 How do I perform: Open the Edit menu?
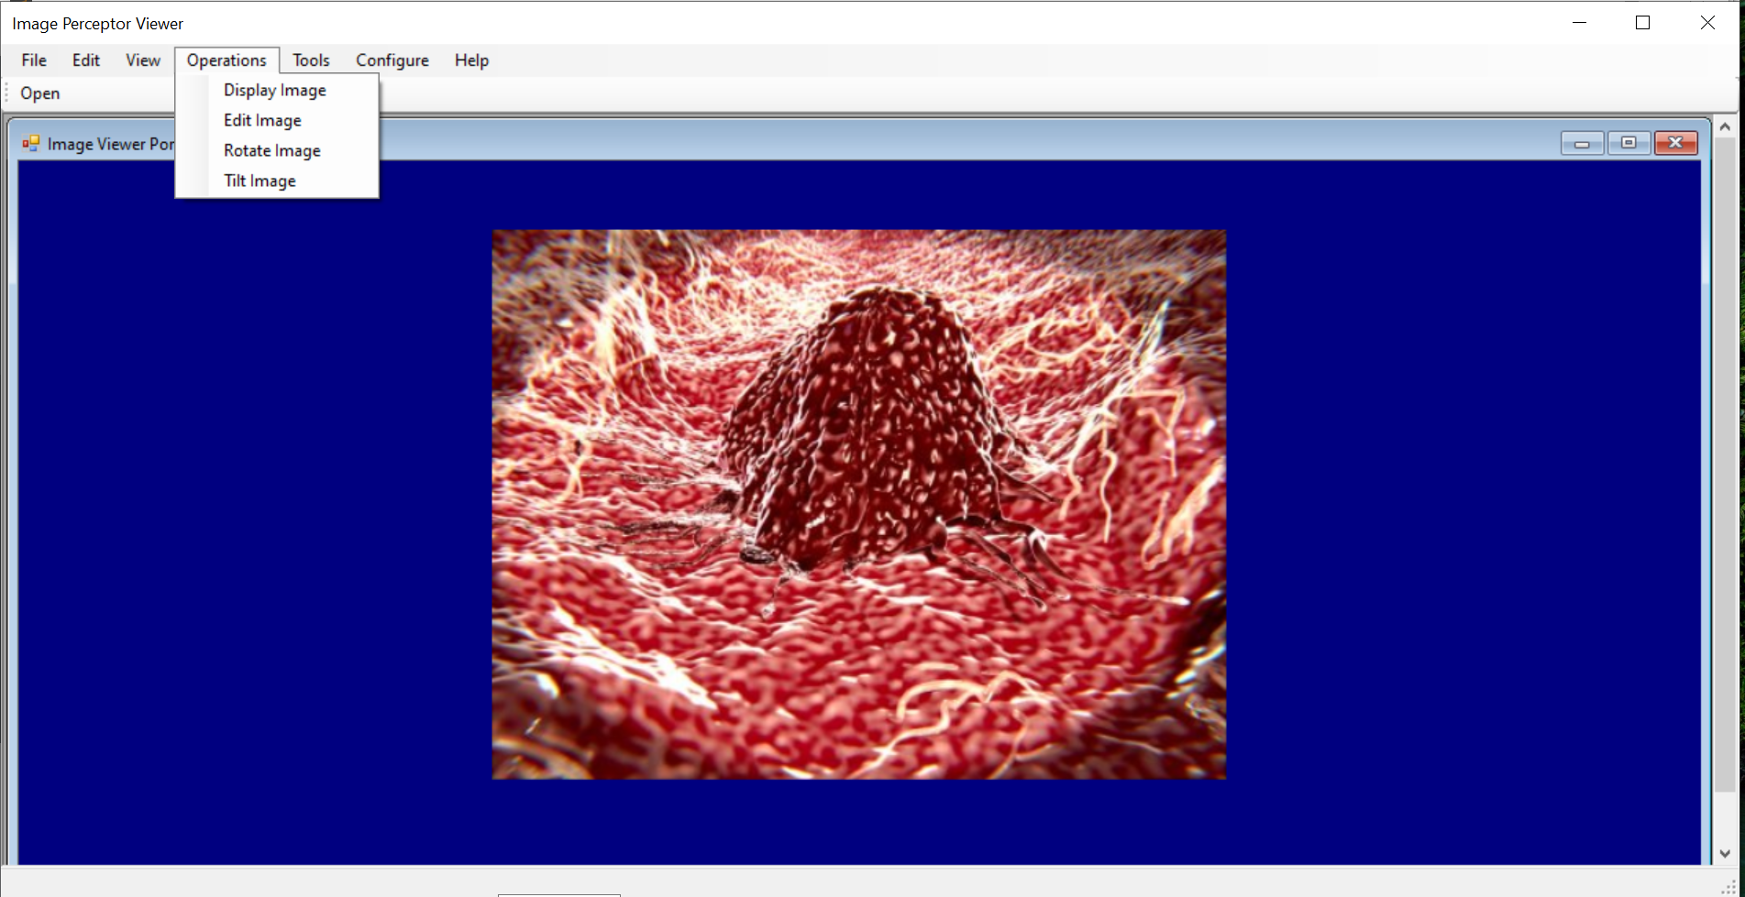(86, 60)
